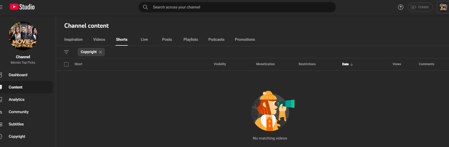Screen dimensions: 449x147
Task: Open the Help question mark icon
Action: (400, 7)
